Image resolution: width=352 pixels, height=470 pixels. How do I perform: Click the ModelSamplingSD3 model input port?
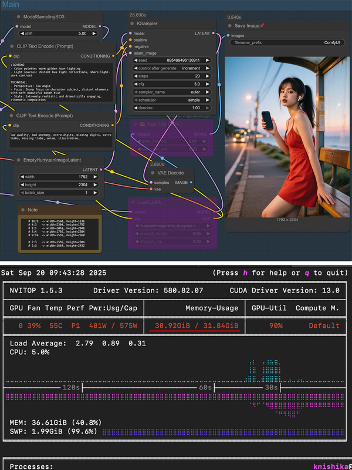pos(17,26)
